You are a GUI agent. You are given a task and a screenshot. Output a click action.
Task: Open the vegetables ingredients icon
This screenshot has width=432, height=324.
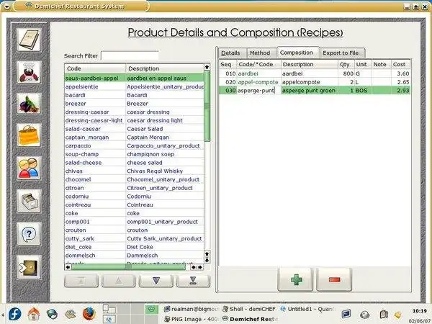click(29, 104)
